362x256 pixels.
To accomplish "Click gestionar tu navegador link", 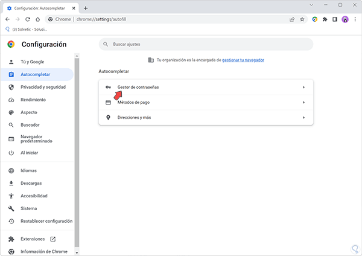I will tap(243, 60).
